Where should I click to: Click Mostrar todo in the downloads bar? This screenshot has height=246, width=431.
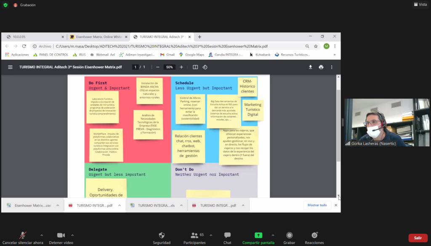tap(317, 205)
